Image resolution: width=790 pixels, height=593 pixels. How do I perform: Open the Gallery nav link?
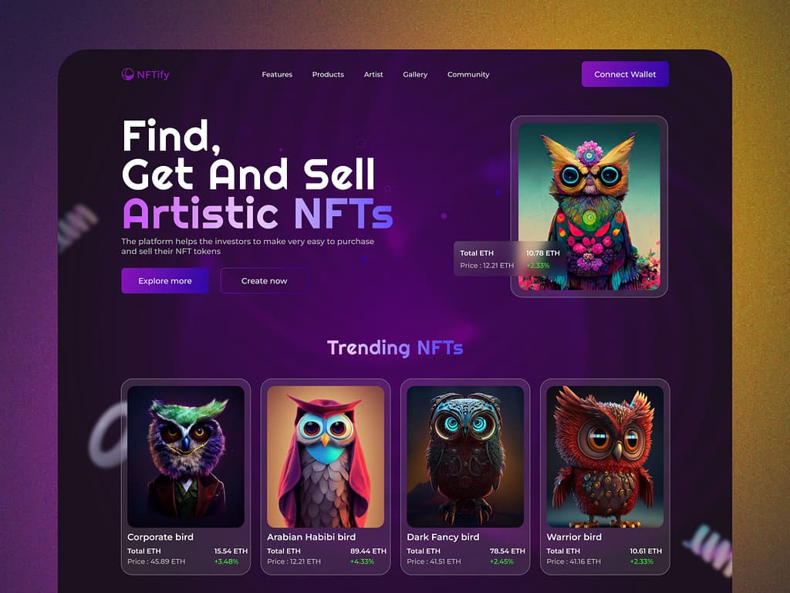[x=415, y=74]
